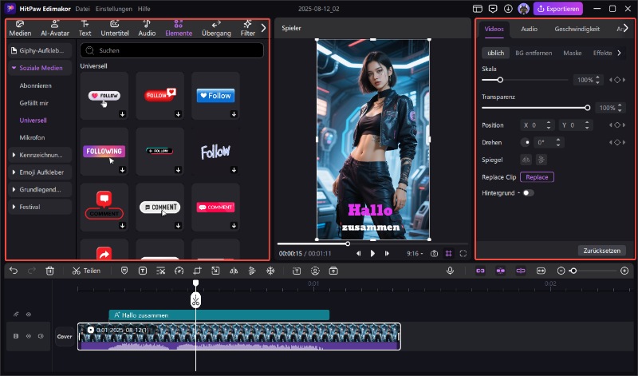
Task: Click the Skala slider handle
Action: [x=500, y=80]
